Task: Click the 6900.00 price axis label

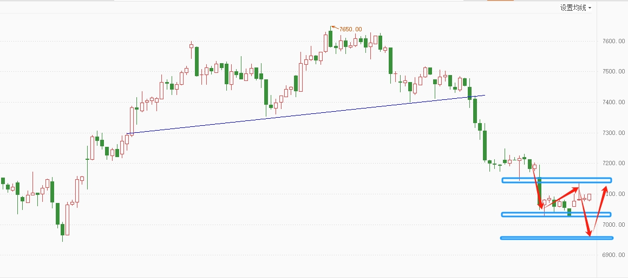Action: (x=613, y=255)
